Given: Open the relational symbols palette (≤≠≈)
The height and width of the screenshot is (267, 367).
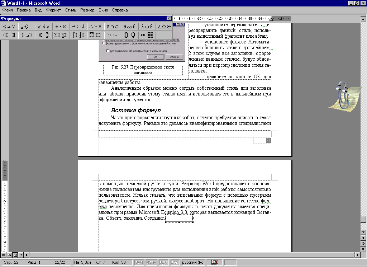Looking at the screenshot, I should click(x=9, y=27).
